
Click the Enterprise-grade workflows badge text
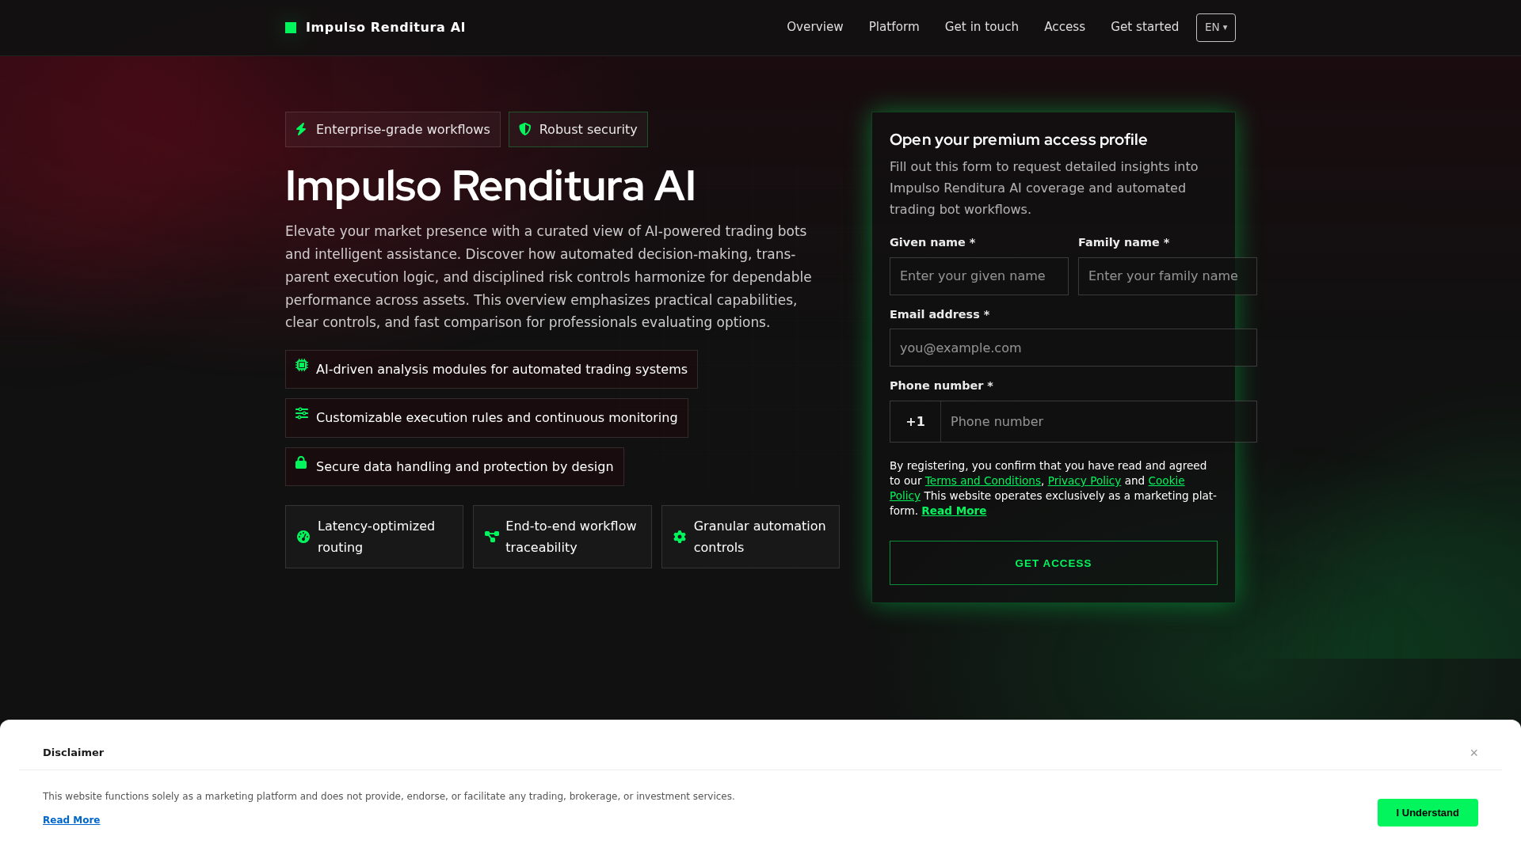tap(403, 129)
